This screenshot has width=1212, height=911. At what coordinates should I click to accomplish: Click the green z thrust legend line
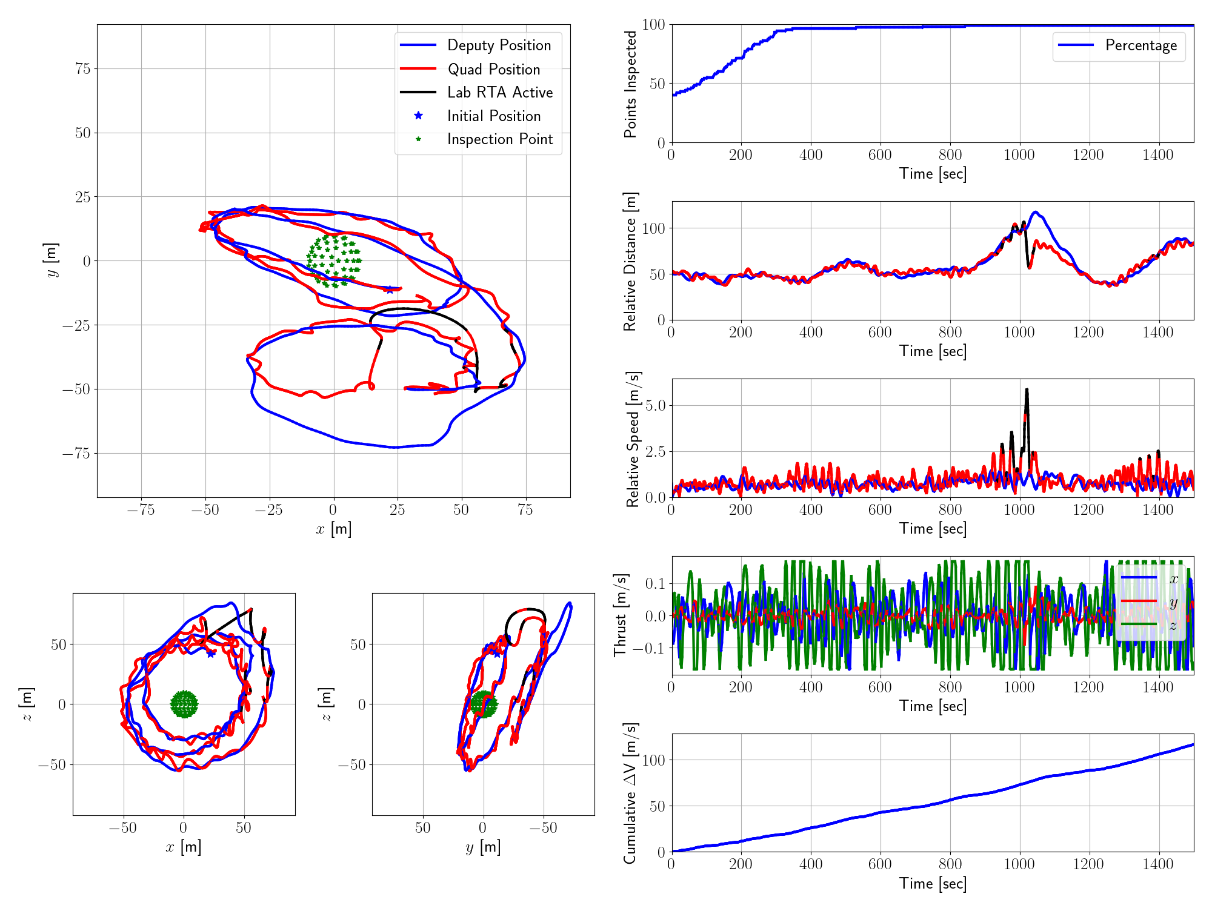coord(1138,624)
